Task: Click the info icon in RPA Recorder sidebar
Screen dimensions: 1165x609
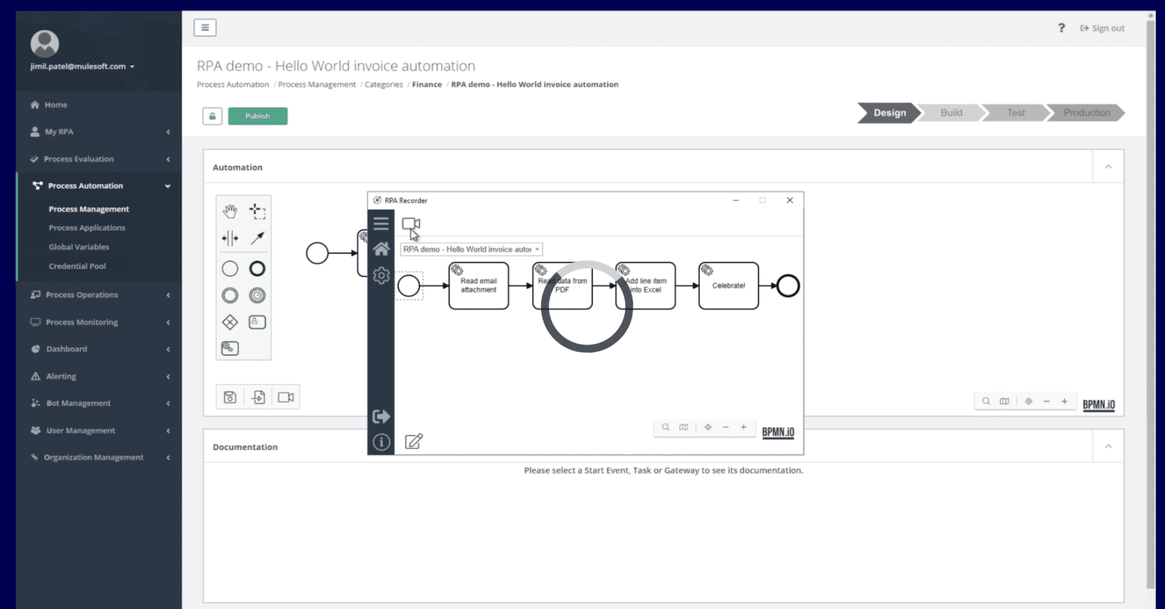Action: pyautogui.click(x=381, y=442)
